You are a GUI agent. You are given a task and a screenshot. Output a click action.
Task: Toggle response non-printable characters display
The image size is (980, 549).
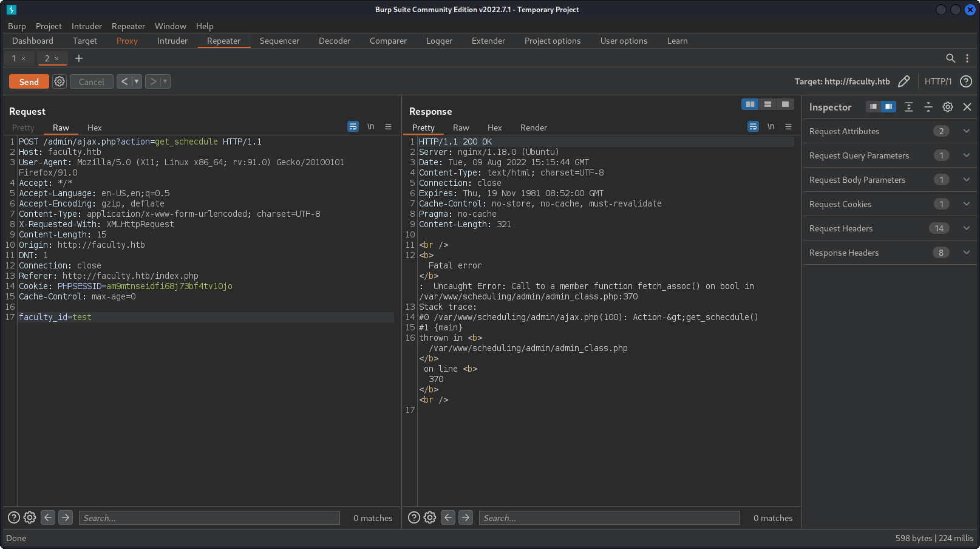coord(771,126)
